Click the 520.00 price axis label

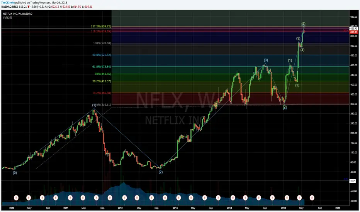(x=354, y=56)
